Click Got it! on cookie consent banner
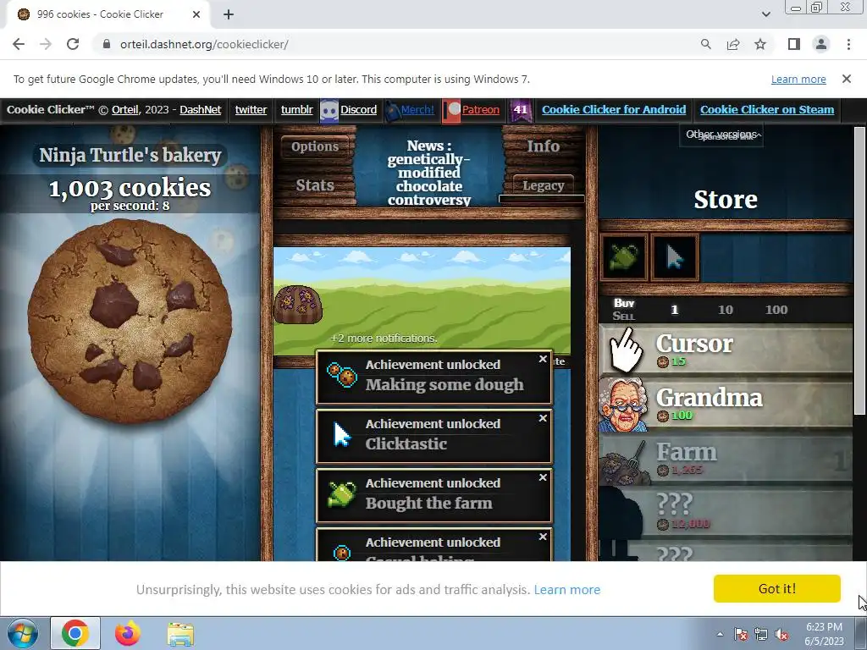 click(x=777, y=588)
